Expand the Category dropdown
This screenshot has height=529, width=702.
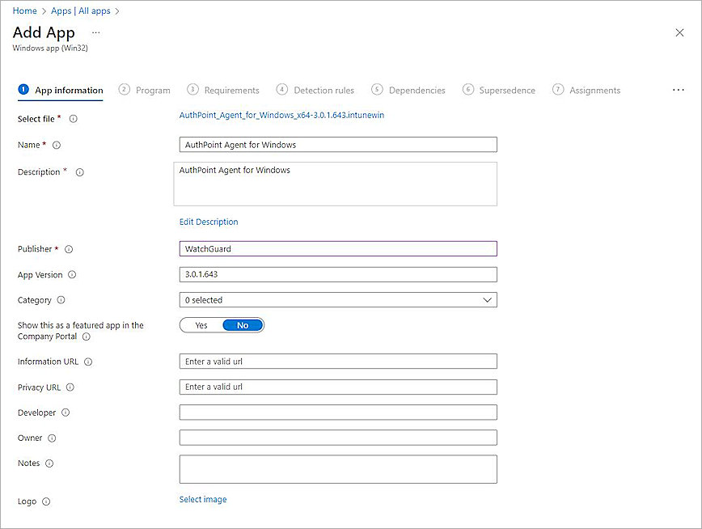338,300
